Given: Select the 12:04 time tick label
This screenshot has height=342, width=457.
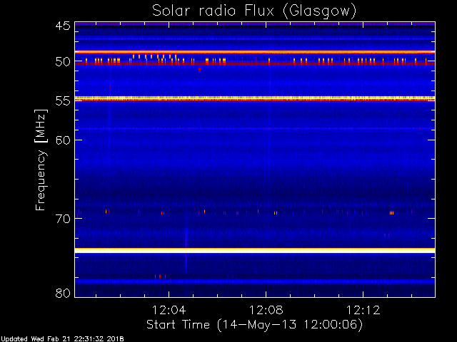Looking at the screenshot, I should [x=169, y=311].
